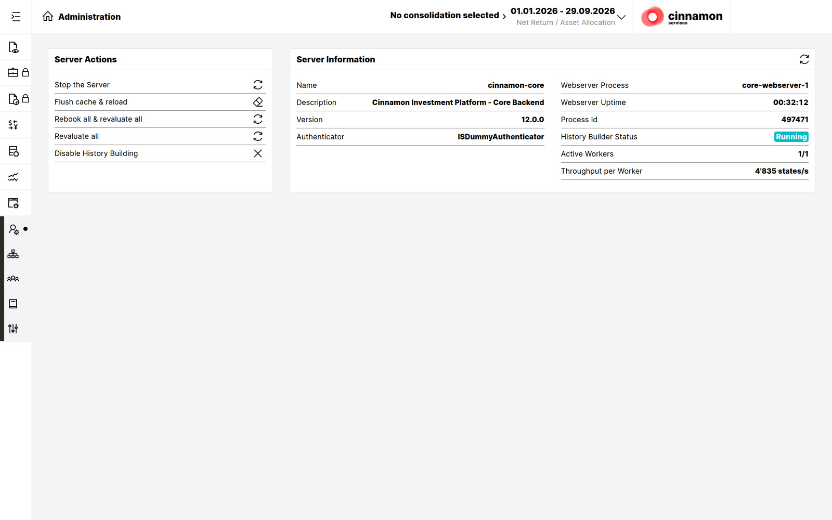Screen dimensions: 832x520
Task: Select the date range 01.01.2026 - 29.09.2026
Action: click(x=563, y=11)
